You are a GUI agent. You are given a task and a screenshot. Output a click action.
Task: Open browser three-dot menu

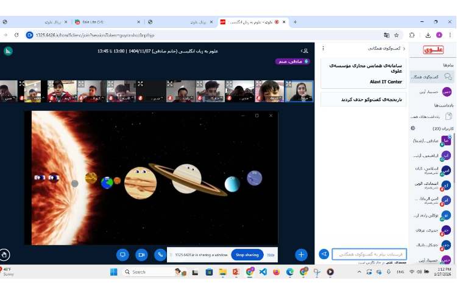450,35
